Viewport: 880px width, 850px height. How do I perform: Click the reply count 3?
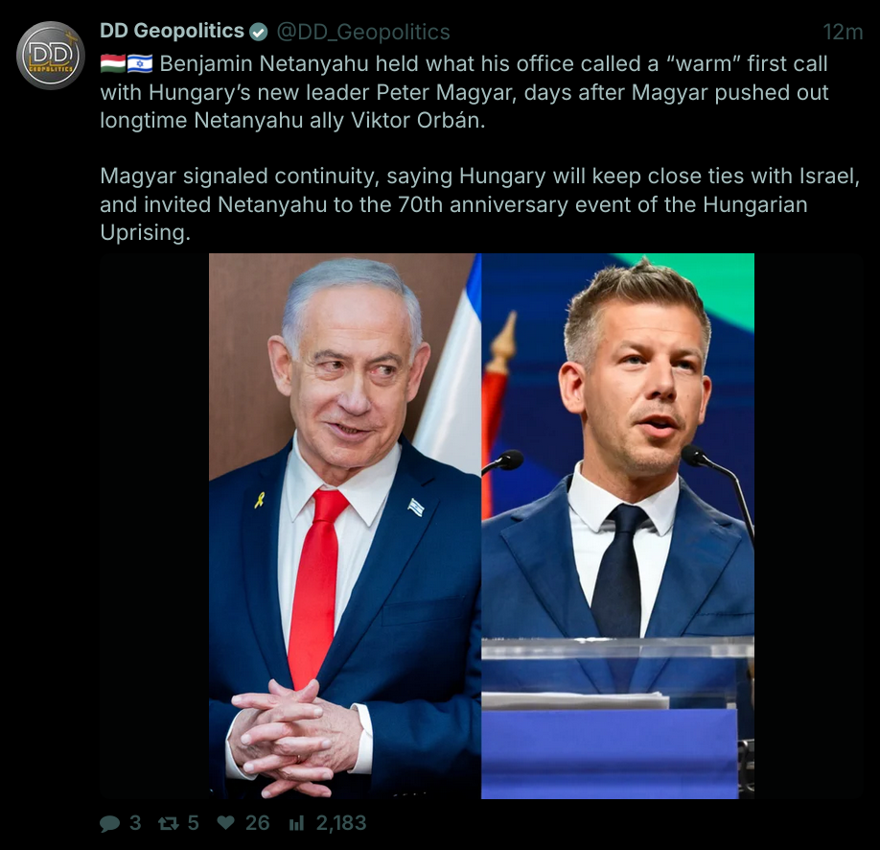click(x=135, y=823)
